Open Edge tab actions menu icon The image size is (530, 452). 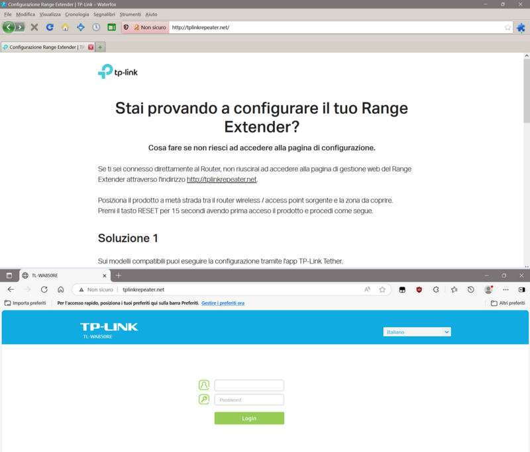pos(9,275)
